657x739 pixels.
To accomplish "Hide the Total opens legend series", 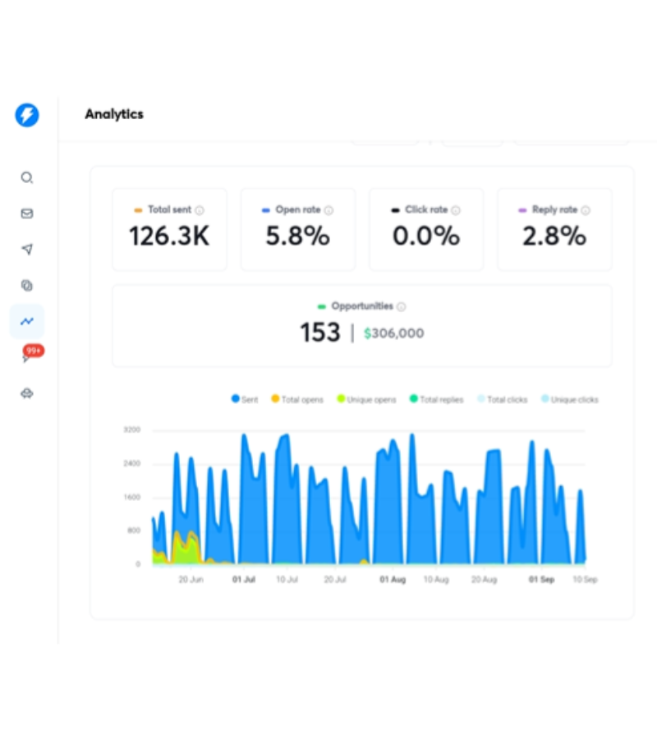I will point(297,400).
